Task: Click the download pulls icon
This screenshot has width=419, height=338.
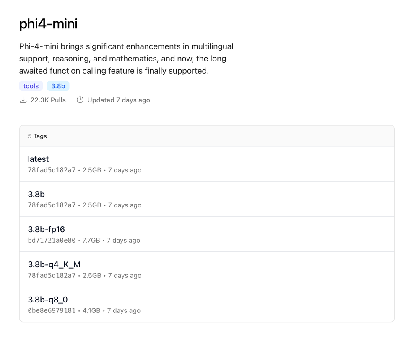Action: 23,100
